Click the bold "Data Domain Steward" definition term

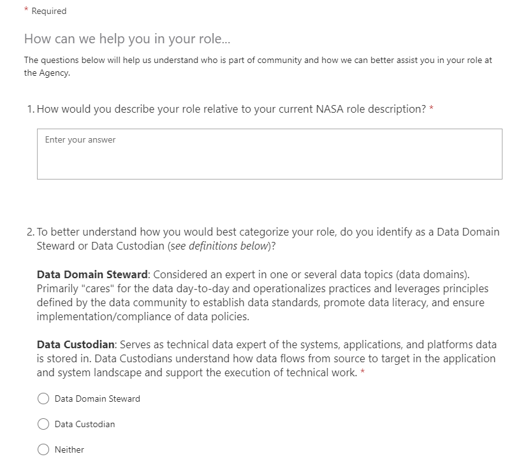pos(92,274)
